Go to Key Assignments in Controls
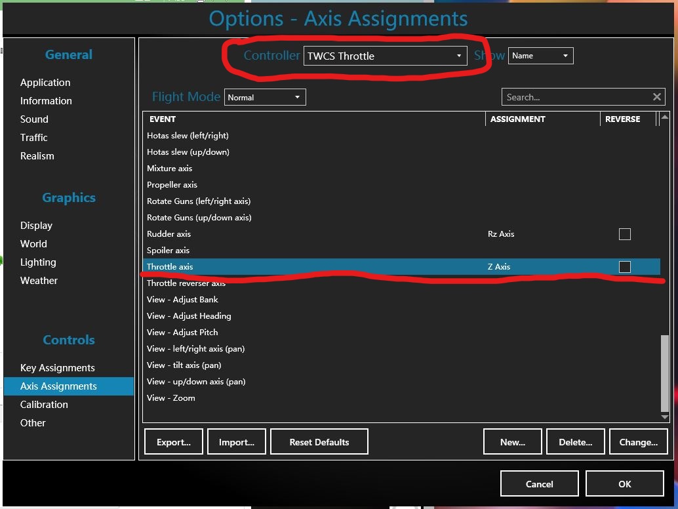This screenshot has height=509, width=678. coord(58,368)
